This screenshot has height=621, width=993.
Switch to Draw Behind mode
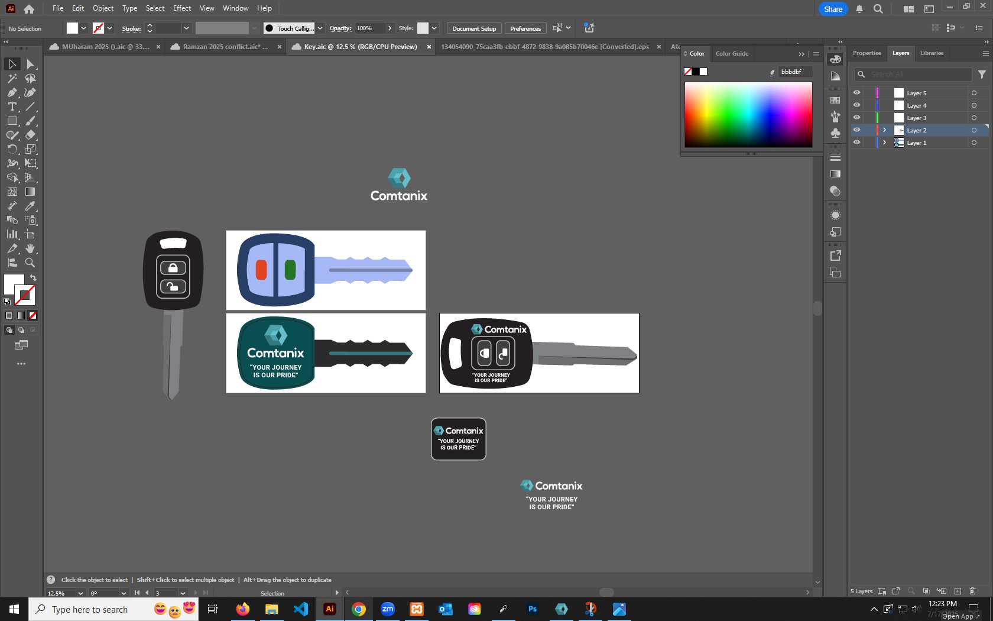[x=21, y=330]
